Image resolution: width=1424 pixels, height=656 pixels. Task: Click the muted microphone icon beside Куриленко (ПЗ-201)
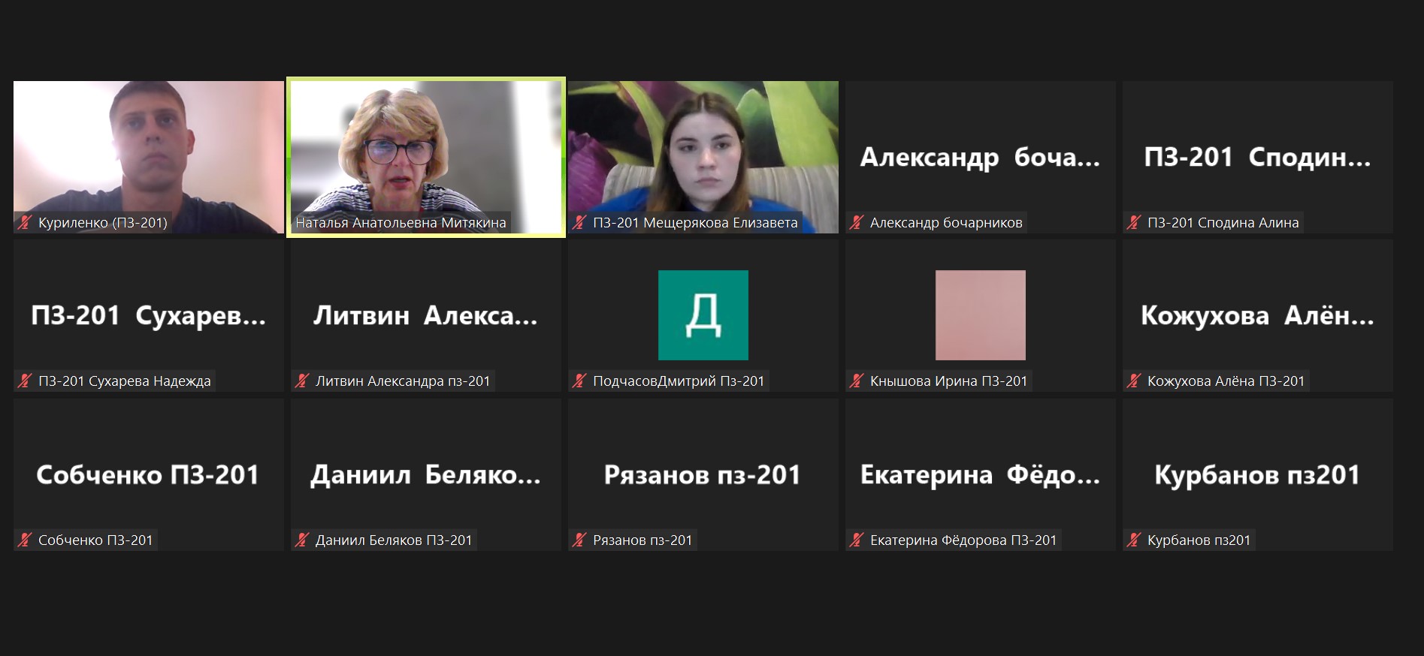point(25,222)
